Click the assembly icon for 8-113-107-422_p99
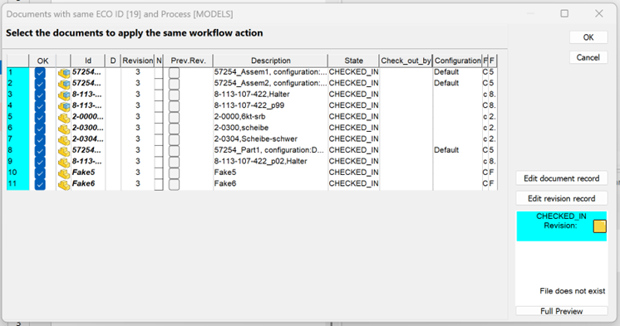Image resolution: width=620 pixels, height=326 pixels. [64, 106]
